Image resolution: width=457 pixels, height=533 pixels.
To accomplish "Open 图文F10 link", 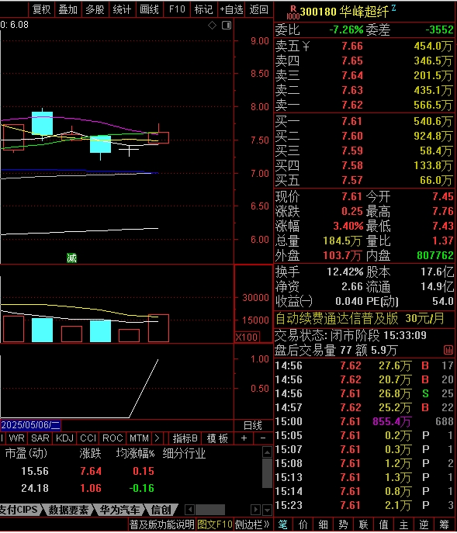I will point(215,524).
